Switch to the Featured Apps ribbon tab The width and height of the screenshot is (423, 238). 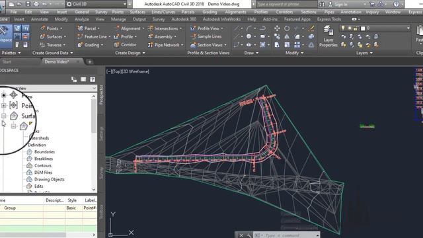297,19
